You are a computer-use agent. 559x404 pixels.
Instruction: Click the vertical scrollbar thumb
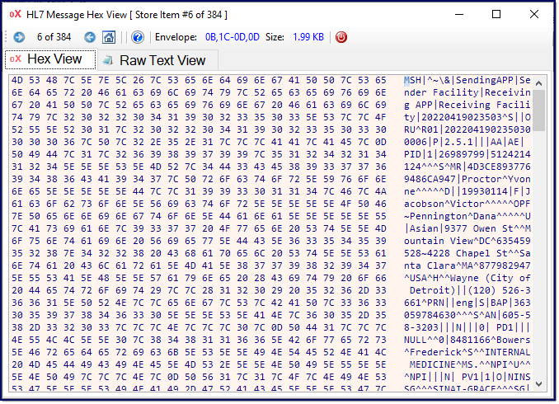(538, 110)
